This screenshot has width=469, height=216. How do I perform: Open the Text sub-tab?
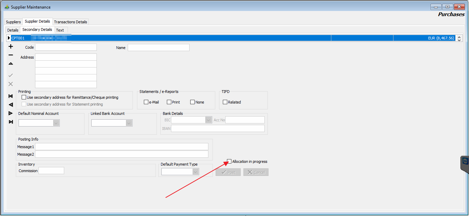tap(60, 30)
